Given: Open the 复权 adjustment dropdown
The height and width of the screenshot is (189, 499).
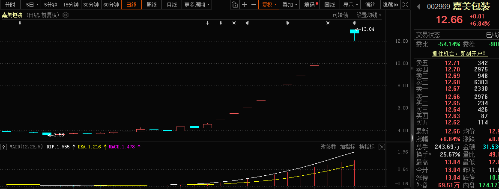Looking at the screenshot, I should (x=269, y=5).
